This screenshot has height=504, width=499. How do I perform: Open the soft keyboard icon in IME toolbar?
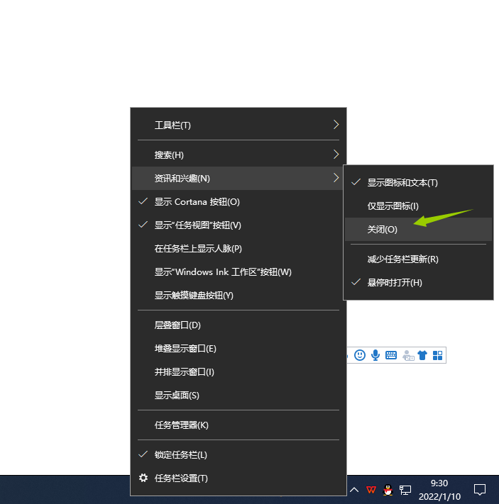click(x=391, y=355)
